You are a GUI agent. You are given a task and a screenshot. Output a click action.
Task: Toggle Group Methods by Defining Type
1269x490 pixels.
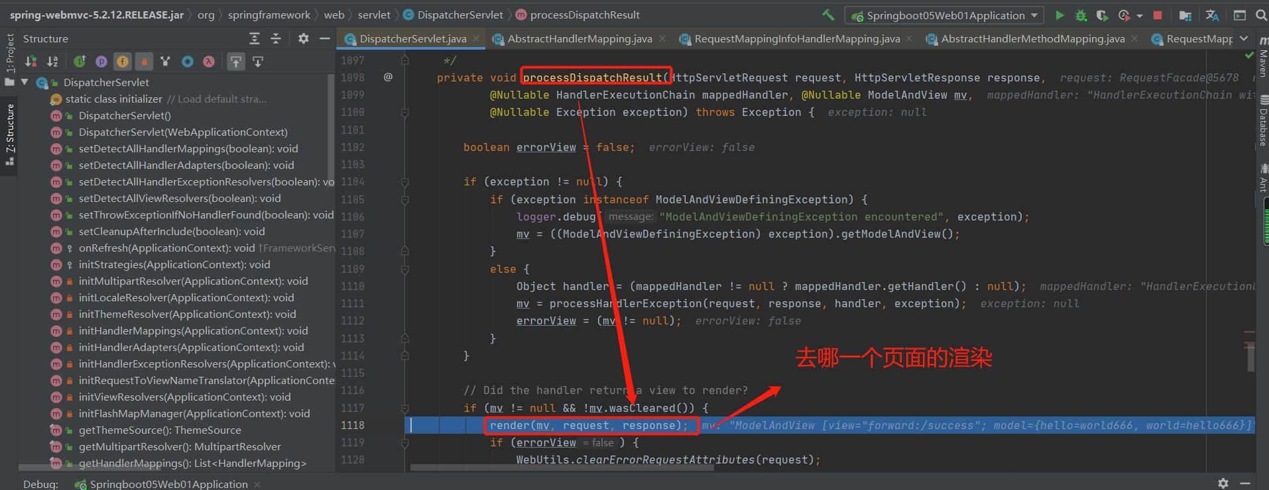tap(166, 62)
